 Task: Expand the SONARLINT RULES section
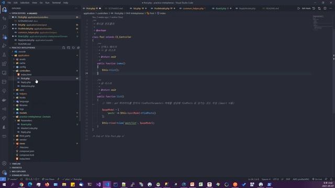tap(20, 175)
